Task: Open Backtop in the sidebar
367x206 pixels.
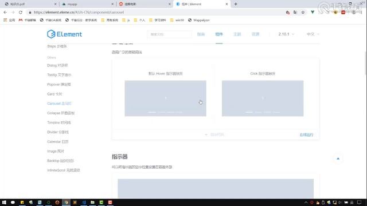Action: [60, 161]
